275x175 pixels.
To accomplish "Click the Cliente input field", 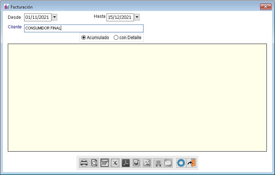I will [x=83, y=28].
